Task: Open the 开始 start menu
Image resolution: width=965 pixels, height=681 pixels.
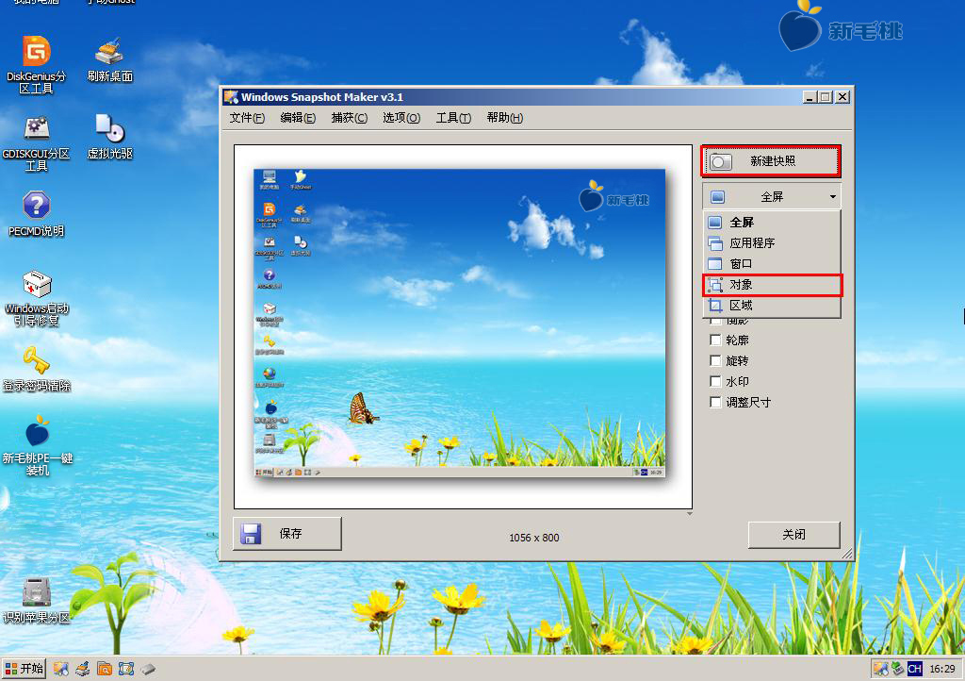Action: point(25,669)
